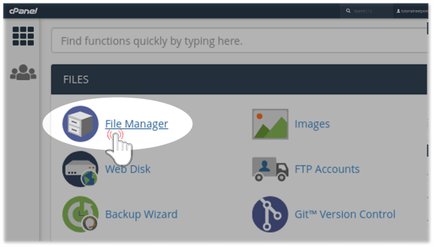Open the Backup Wizard icon
The height and width of the screenshot is (247, 434).
tap(80, 214)
